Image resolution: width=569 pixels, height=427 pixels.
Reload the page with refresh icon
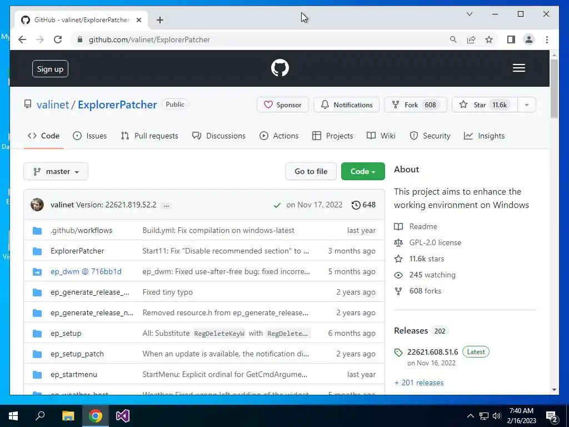click(58, 39)
